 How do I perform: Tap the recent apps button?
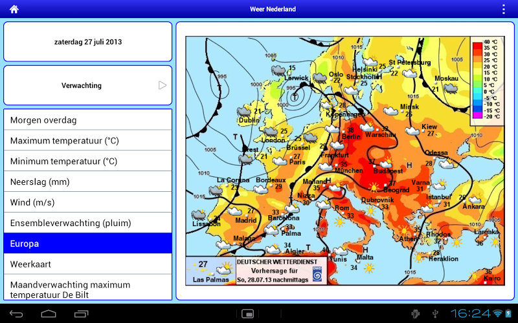(82, 314)
